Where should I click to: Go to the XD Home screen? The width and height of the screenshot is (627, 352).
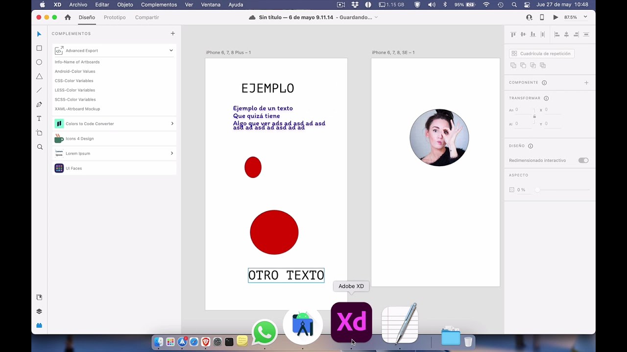68,17
